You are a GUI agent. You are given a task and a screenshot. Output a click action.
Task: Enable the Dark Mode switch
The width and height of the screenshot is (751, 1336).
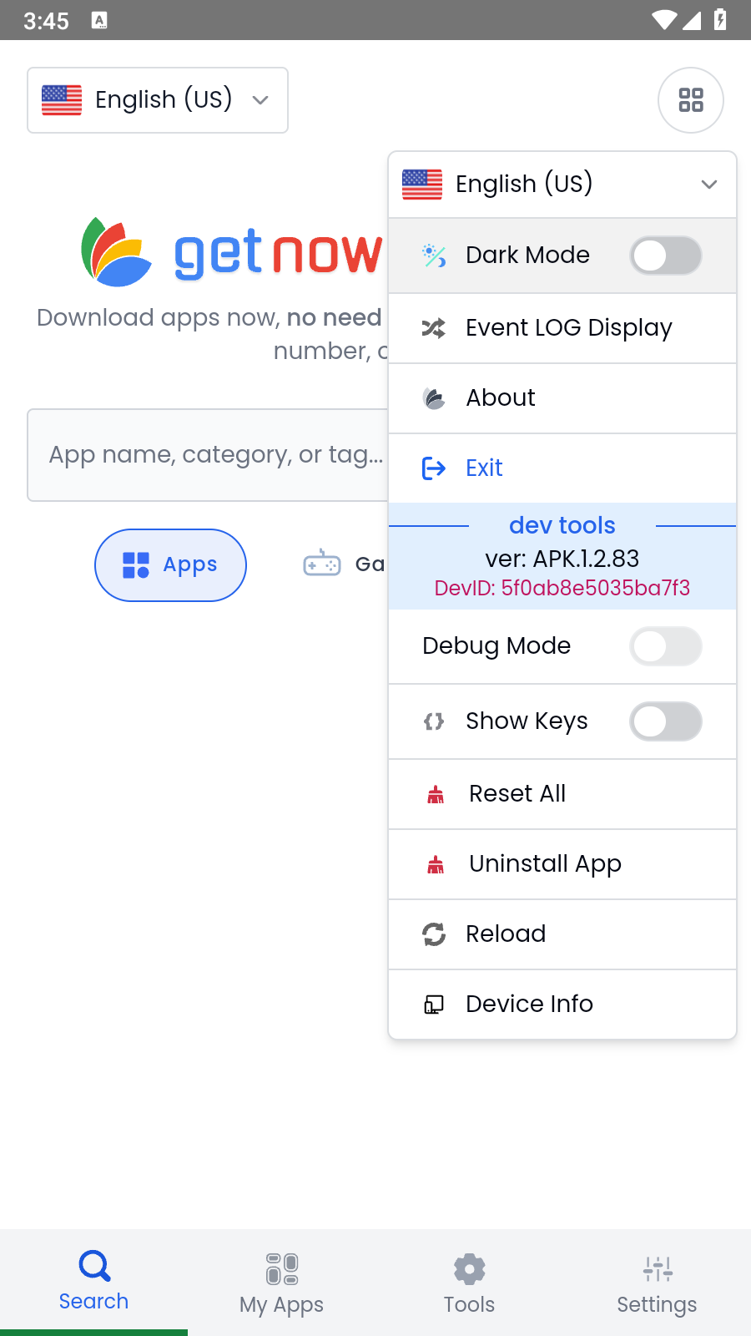tap(665, 256)
